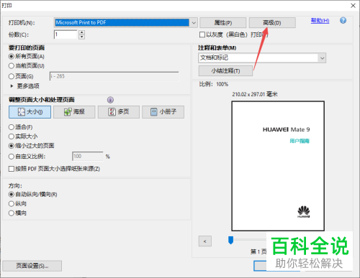Open the 高级 advanced settings

(272, 23)
